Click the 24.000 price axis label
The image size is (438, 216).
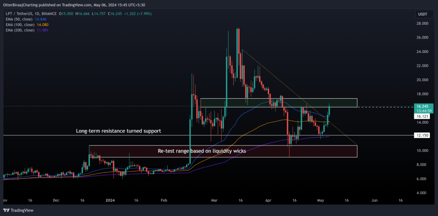(x=422, y=52)
